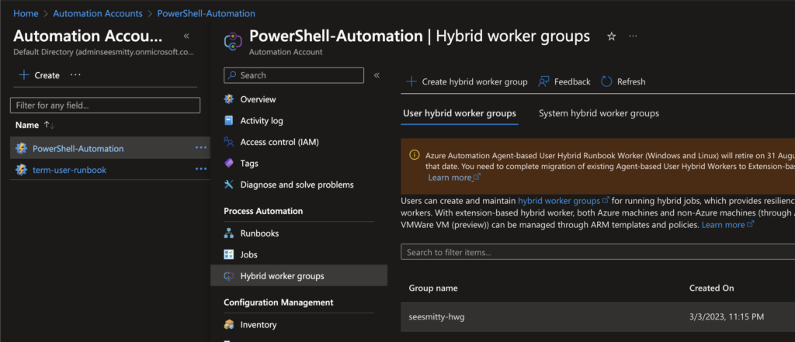
Task: Sort by the Name column header
Action: point(27,125)
